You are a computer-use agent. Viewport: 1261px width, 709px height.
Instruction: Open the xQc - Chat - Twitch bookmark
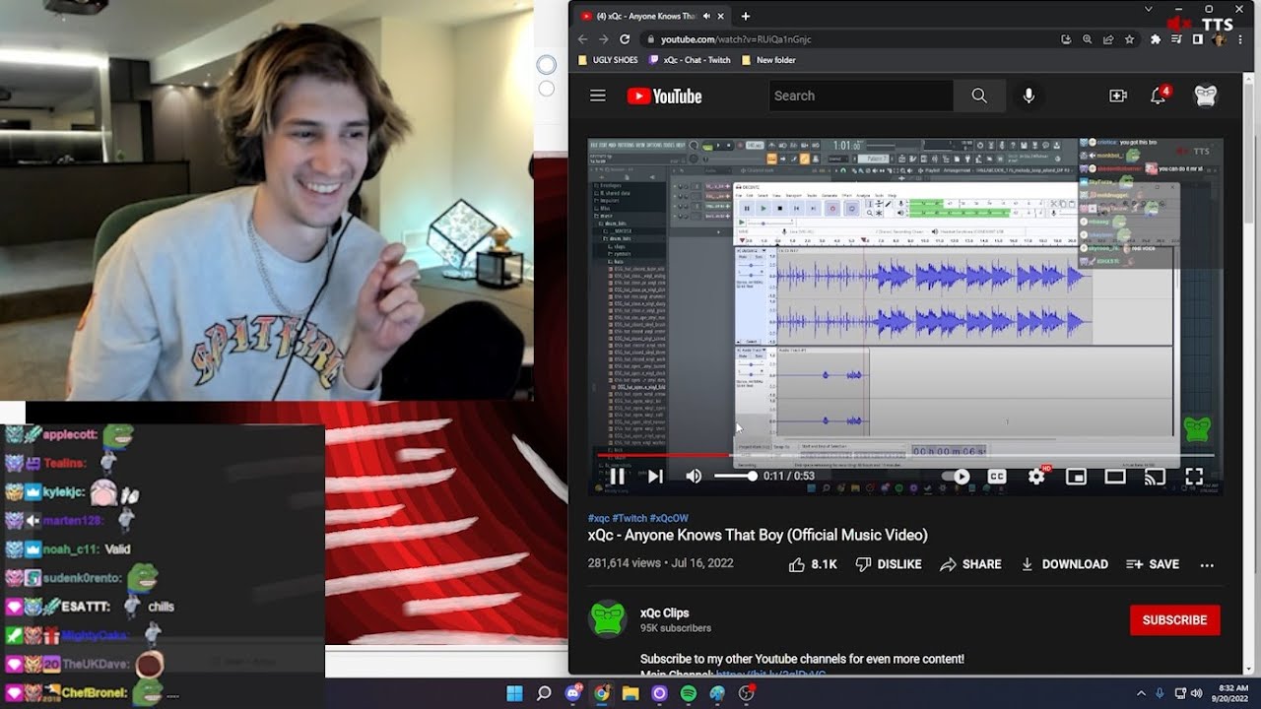(690, 60)
